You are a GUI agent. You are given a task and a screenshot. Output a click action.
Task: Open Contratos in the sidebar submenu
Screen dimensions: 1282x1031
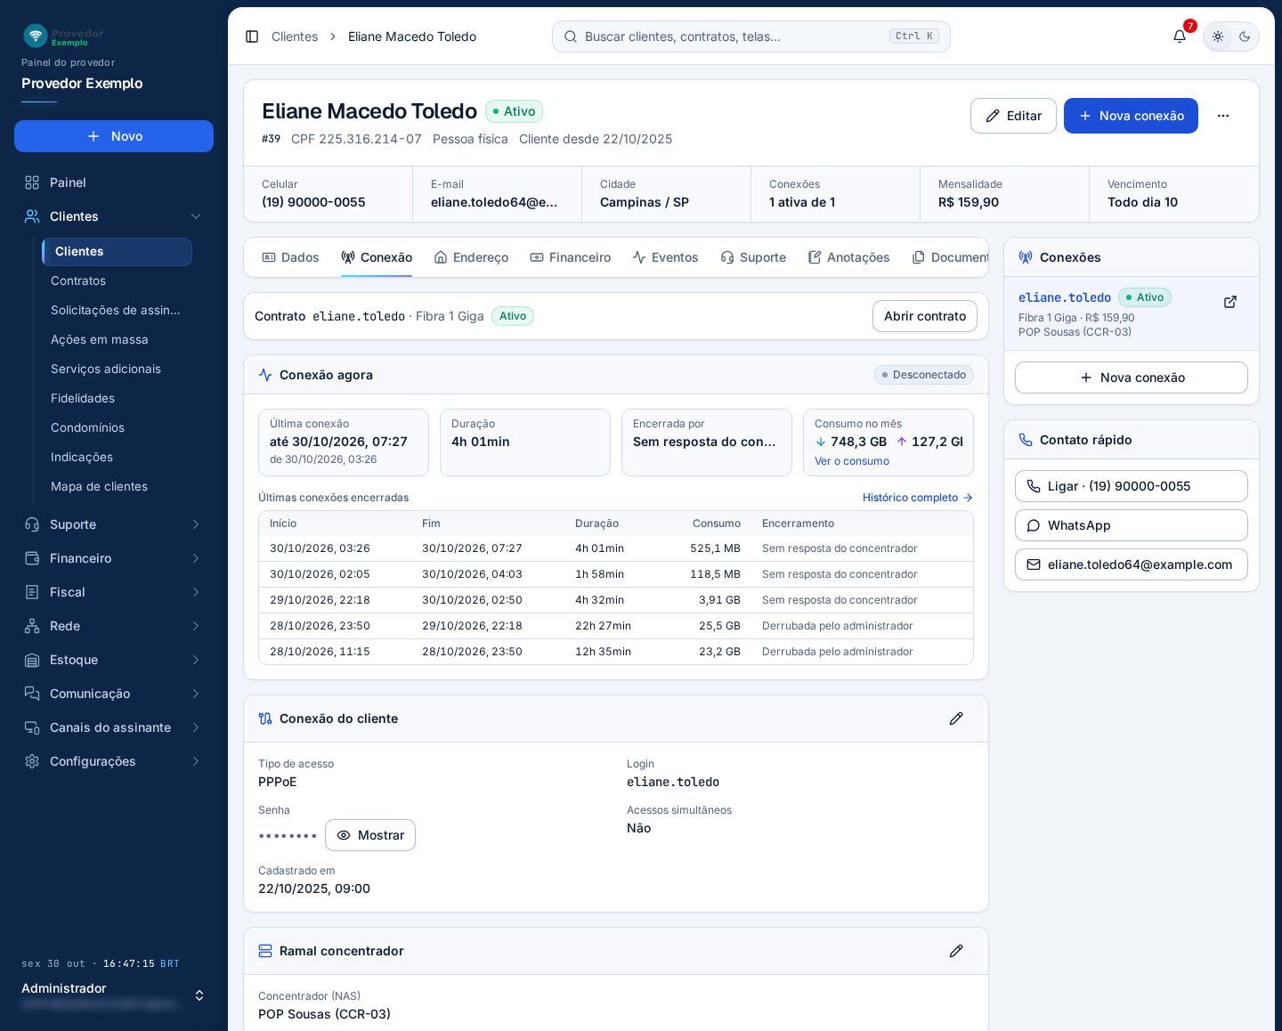[x=117, y=280]
